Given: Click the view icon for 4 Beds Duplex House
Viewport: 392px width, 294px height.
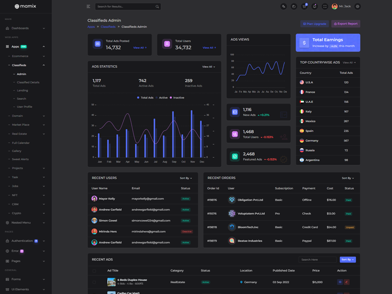Looking at the screenshot, I should [340, 282].
